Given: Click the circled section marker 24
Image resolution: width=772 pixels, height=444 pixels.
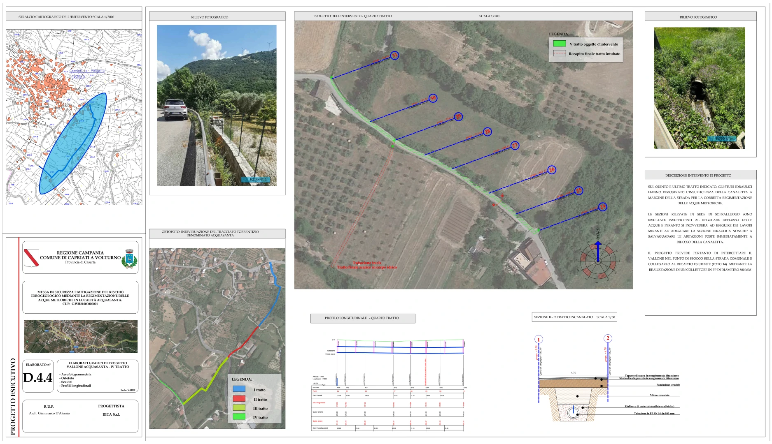Looking at the screenshot, I should (x=603, y=207).
